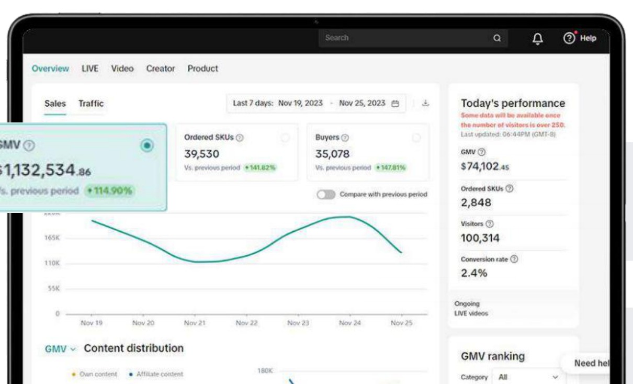The image size is (633, 384).
Task: Click the Nov 24 axis label
Action: (350, 324)
